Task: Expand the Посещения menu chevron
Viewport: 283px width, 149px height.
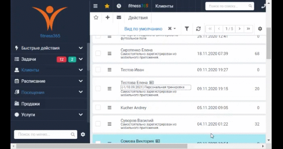Action: [x=81, y=92]
